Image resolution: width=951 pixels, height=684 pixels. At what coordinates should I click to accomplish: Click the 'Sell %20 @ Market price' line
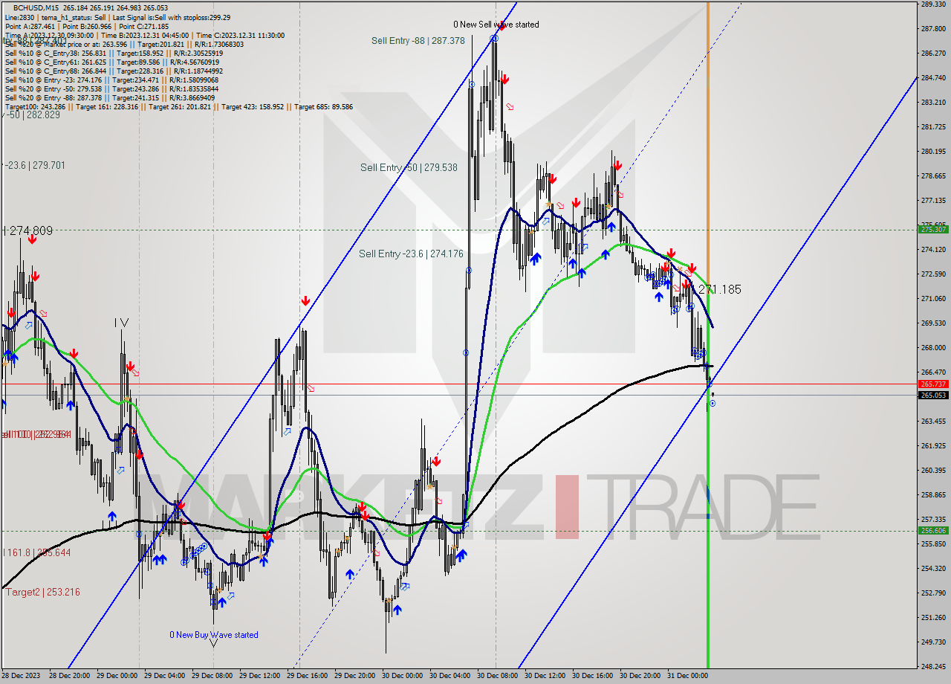[x=124, y=44]
